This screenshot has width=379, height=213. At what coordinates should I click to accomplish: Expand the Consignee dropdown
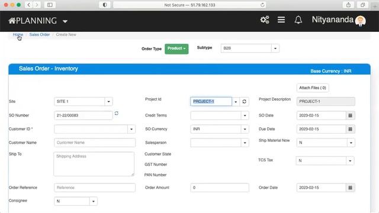tap(94, 201)
